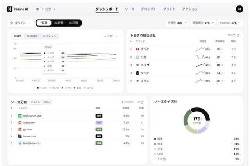The width and height of the screenshot is (250, 166).
Task: Click the スバル score 80 value
Action: pos(218,81)
